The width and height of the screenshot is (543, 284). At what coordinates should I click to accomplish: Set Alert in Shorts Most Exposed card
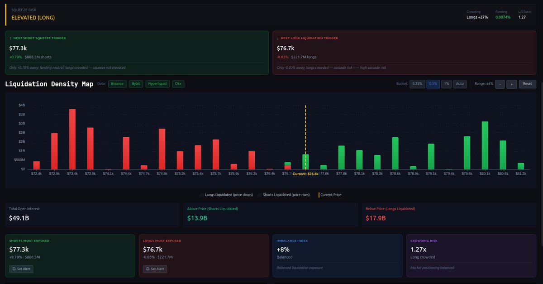point(21,269)
